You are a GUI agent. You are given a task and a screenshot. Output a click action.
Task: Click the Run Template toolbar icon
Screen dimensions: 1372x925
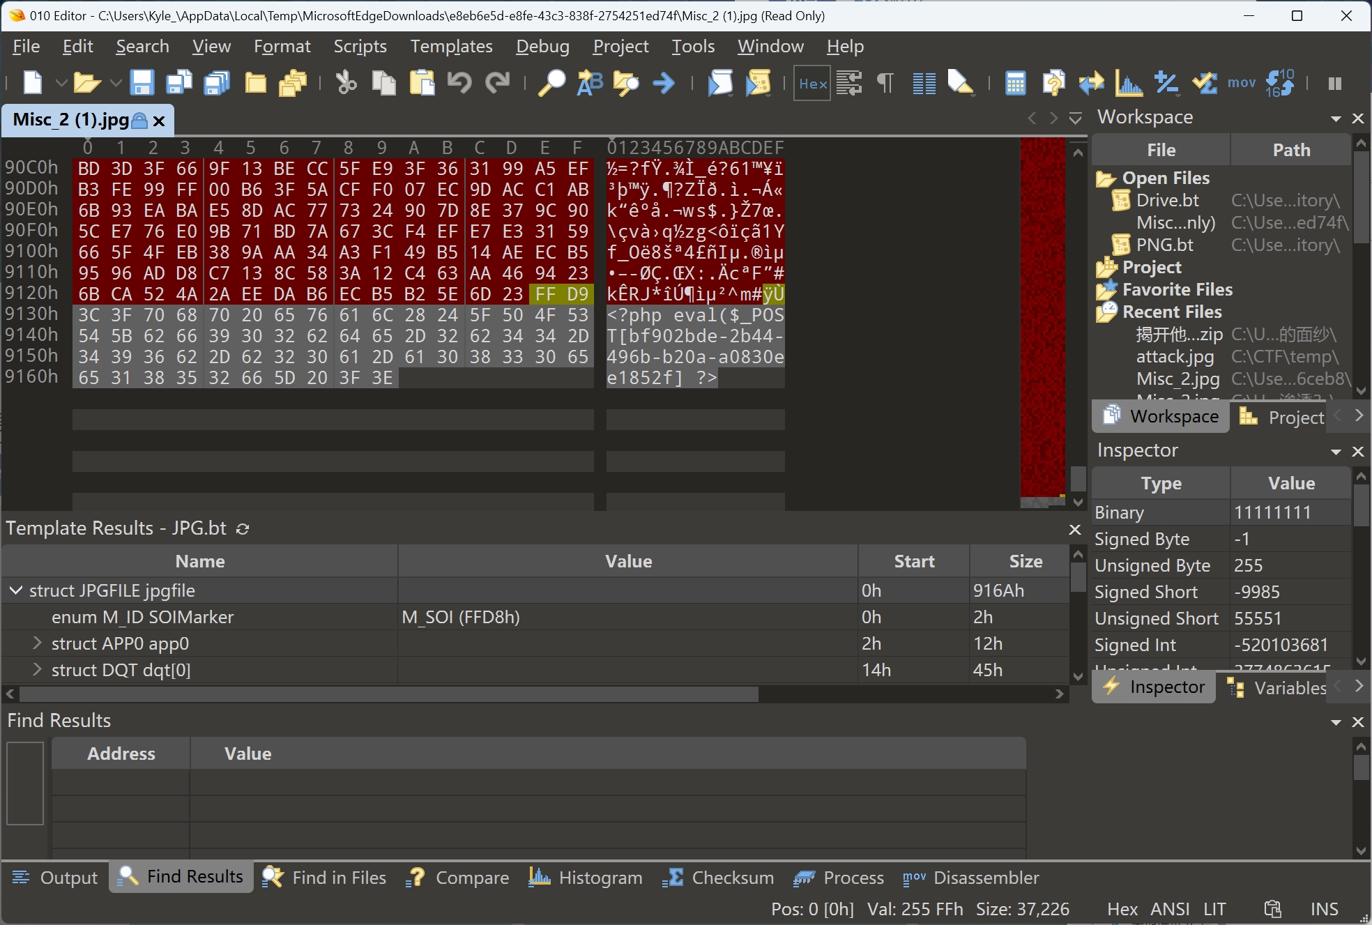point(758,83)
